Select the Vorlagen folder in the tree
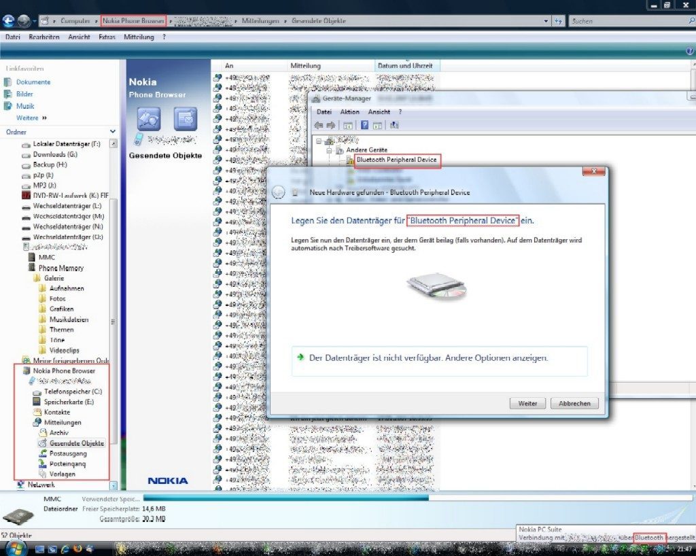Screen dimensions: 696x556 pyautogui.click(x=62, y=474)
